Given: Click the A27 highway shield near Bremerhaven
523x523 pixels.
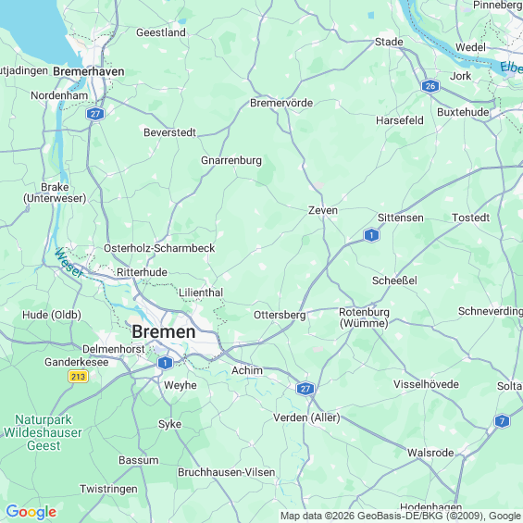Looking at the screenshot, I should pyautogui.click(x=95, y=114).
